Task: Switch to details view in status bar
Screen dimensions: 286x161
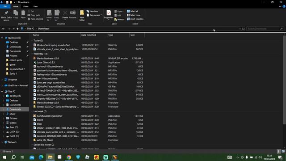Action: [x=278, y=151]
